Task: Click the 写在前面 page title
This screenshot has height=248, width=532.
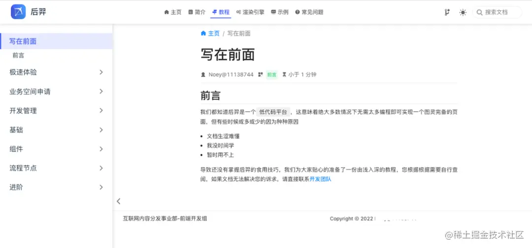Action: [228, 55]
